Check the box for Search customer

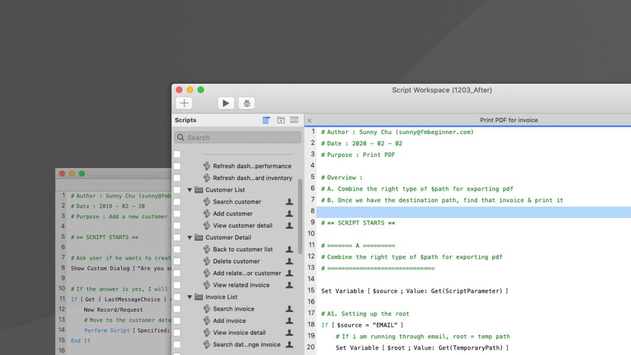[x=177, y=202]
